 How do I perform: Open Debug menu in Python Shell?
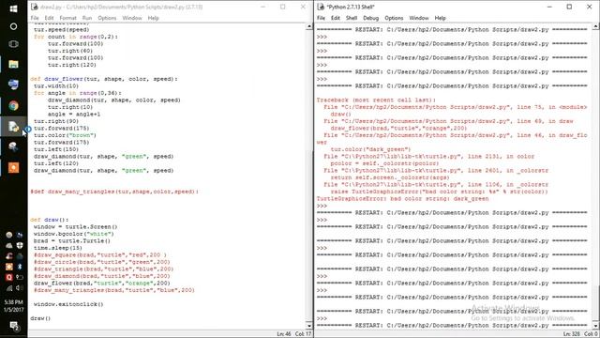click(370, 18)
